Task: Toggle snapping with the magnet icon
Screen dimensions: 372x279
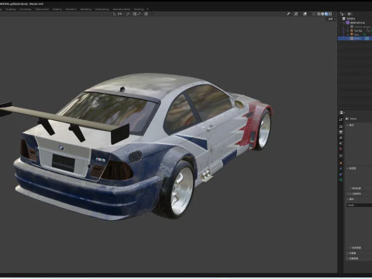Action: point(135,14)
